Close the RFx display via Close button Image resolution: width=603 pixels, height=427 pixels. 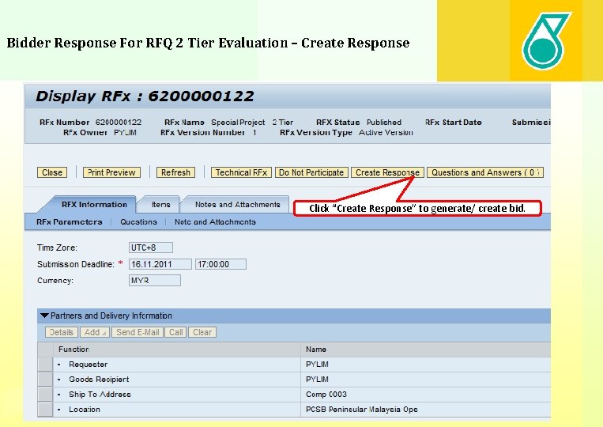click(52, 172)
